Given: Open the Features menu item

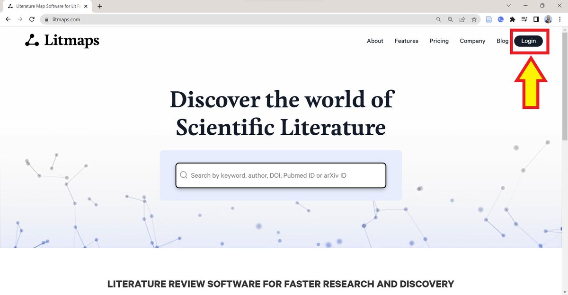Looking at the screenshot, I should coord(407,41).
